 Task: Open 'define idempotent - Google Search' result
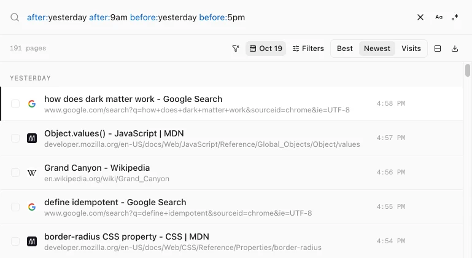115,202
